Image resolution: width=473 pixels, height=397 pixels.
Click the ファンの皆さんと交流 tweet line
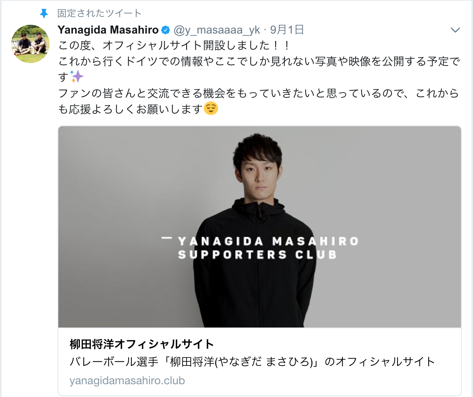pyautogui.click(x=258, y=93)
